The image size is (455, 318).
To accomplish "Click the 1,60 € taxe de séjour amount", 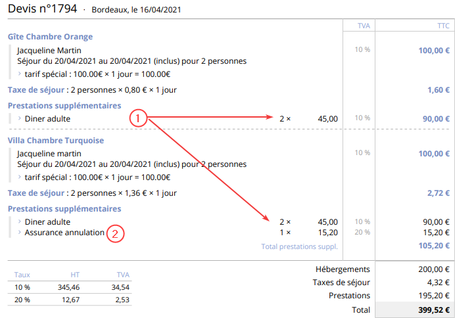I will pyautogui.click(x=437, y=90).
